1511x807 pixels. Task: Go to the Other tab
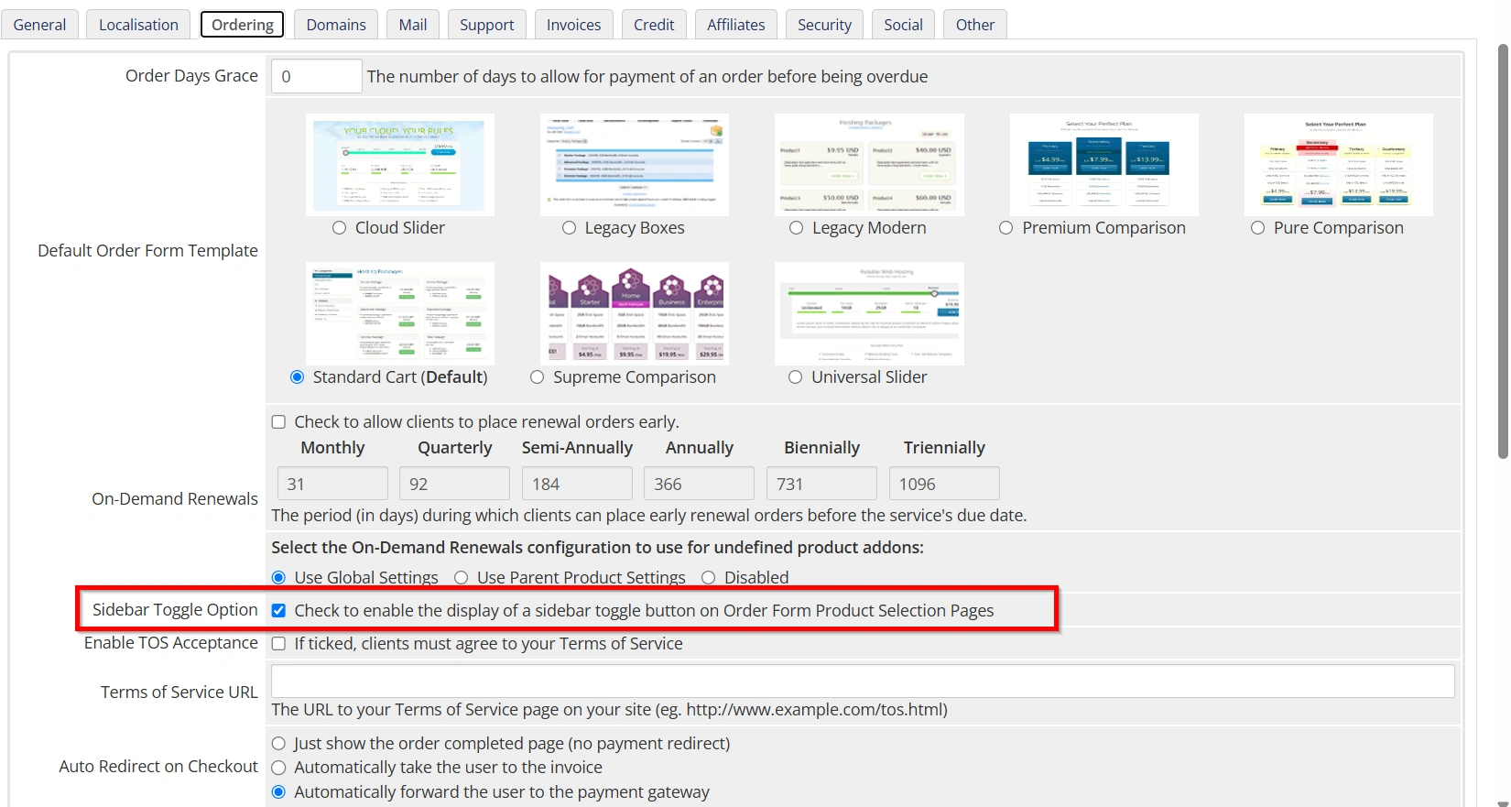(x=975, y=25)
